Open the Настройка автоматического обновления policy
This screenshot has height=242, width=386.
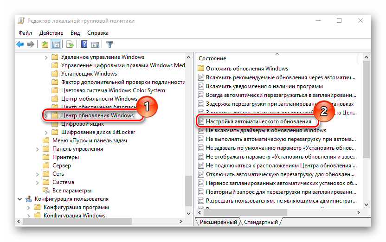[258, 121]
